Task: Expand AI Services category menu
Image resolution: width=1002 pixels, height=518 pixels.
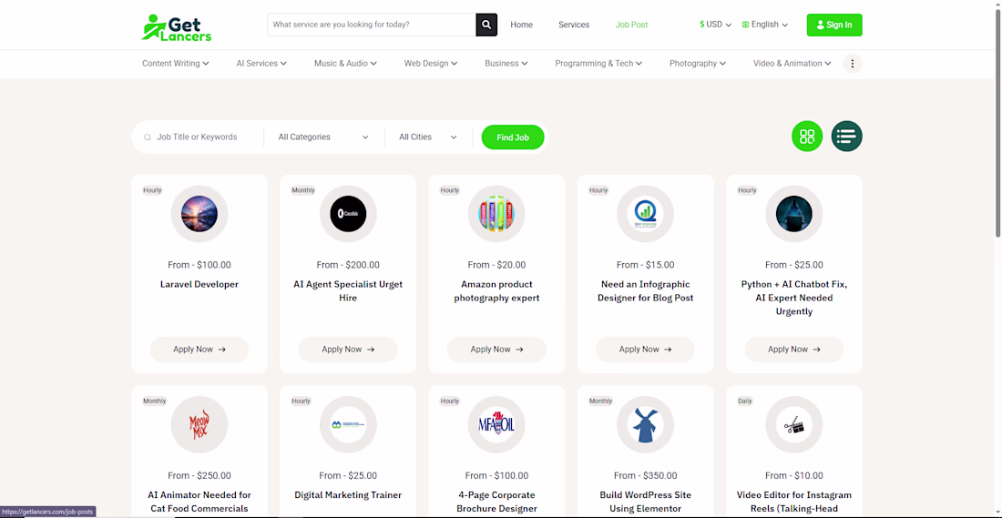Action: click(x=261, y=63)
